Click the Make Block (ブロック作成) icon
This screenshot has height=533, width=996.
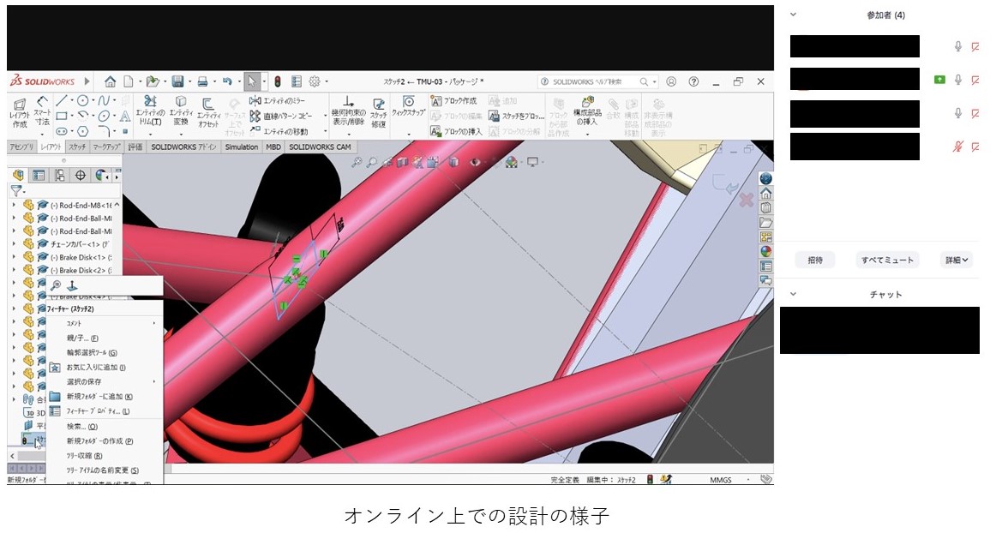point(436,100)
